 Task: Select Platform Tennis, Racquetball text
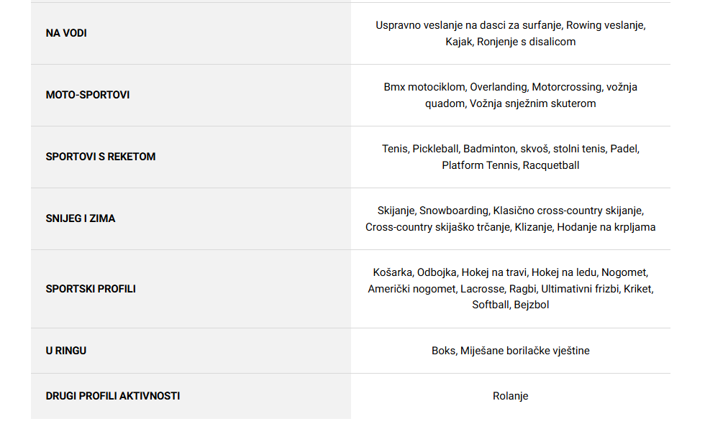510,165
